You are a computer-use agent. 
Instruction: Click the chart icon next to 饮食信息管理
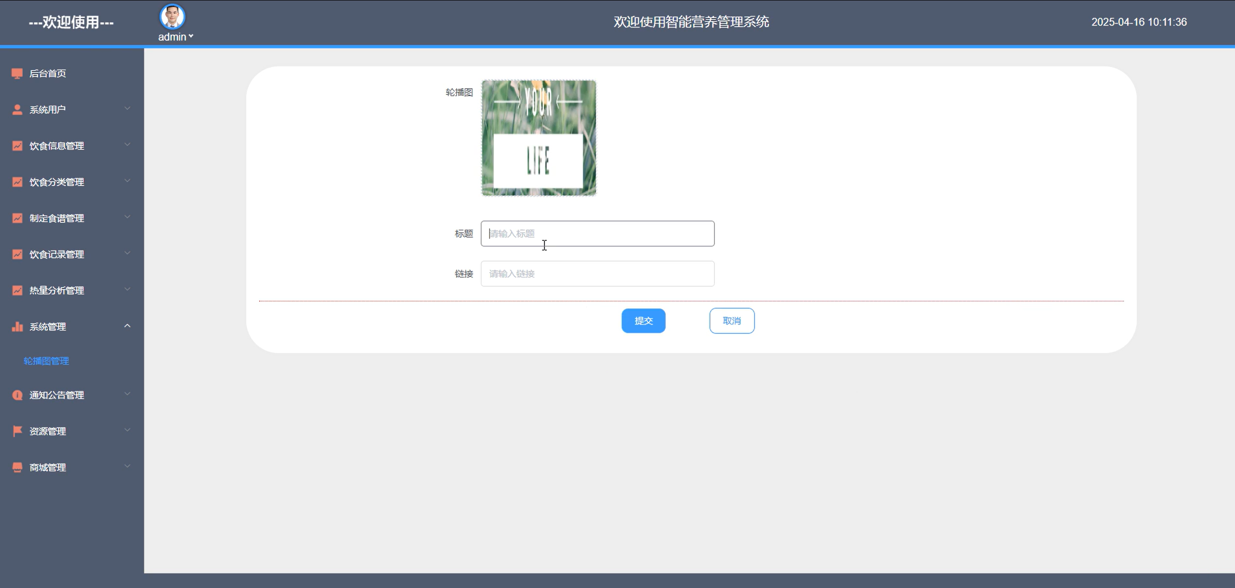click(17, 146)
